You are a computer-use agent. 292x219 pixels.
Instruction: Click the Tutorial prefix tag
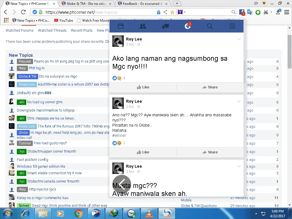coord(25,143)
